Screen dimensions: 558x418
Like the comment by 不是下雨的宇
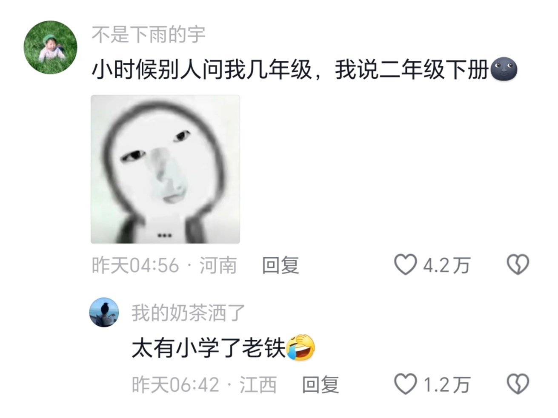[405, 265]
